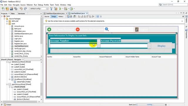
Task: Switch to History view
Action: pos(61,16)
